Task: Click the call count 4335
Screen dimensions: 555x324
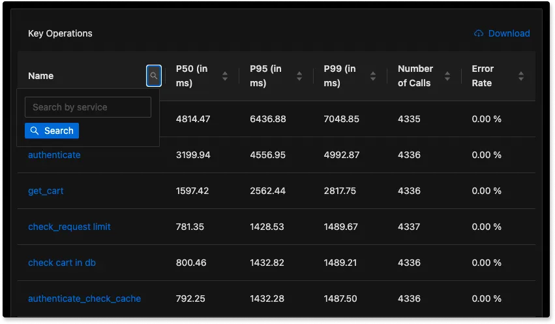Action: [x=409, y=119]
